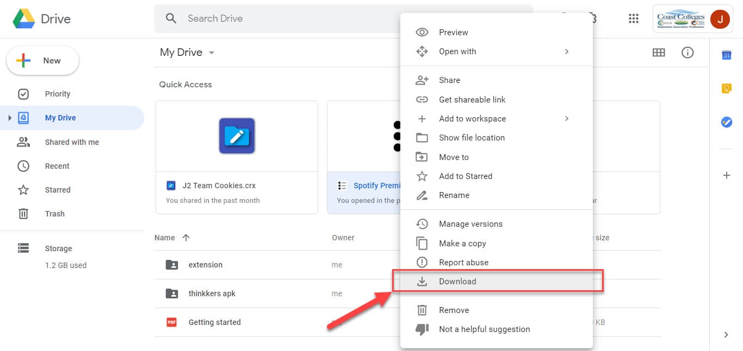Click the search magnifier in Search Drive
Viewport: 743px width, 351px height.
[171, 18]
